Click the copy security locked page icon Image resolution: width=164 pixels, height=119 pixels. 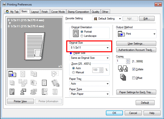tap(55, 83)
